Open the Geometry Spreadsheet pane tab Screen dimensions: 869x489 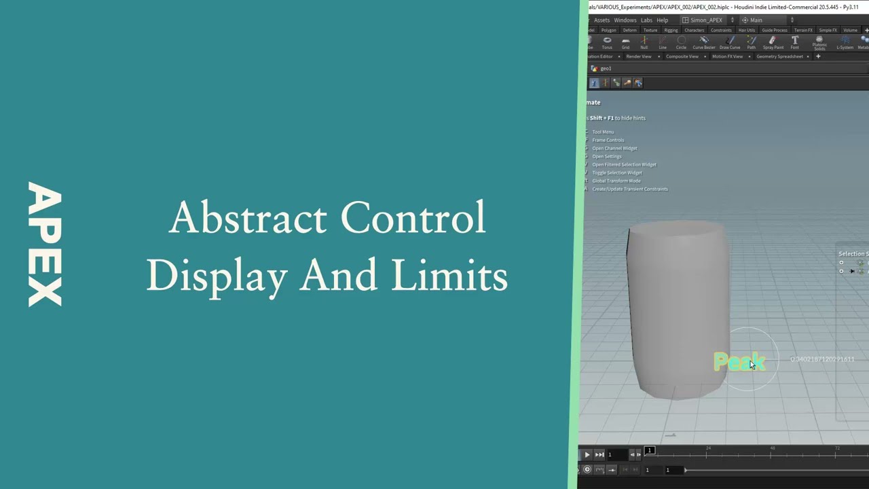point(779,56)
